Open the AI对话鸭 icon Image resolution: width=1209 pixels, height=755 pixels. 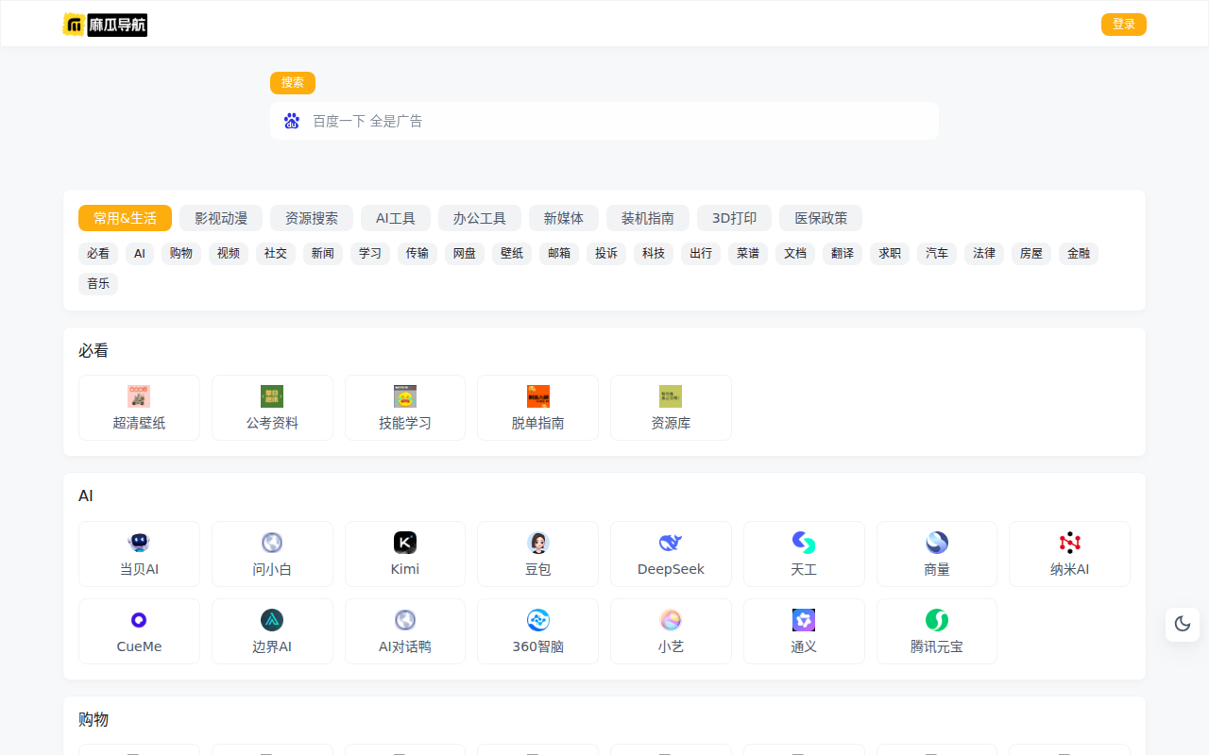[x=405, y=620]
